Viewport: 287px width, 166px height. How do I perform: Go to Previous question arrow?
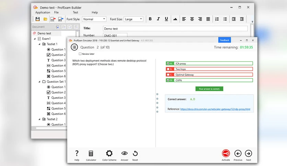click(238, 153)
